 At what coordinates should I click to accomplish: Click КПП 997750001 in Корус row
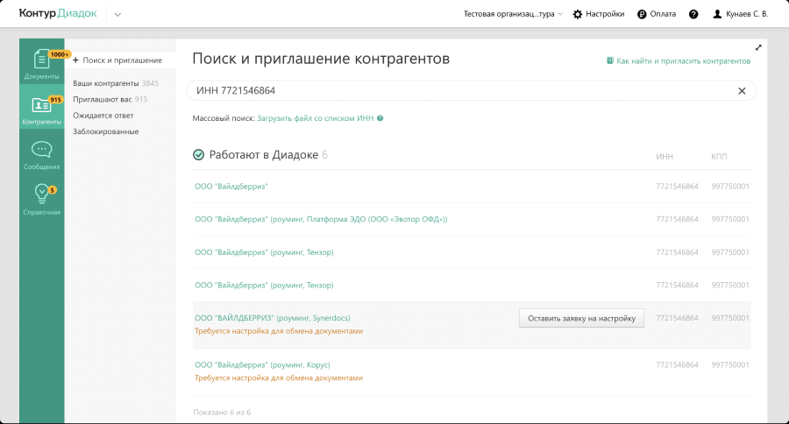pos(730,364)
